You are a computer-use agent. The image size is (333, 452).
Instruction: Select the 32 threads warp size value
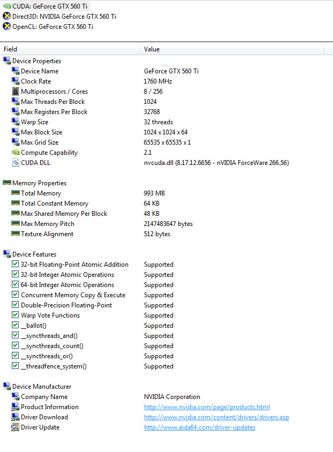(158, 122)
